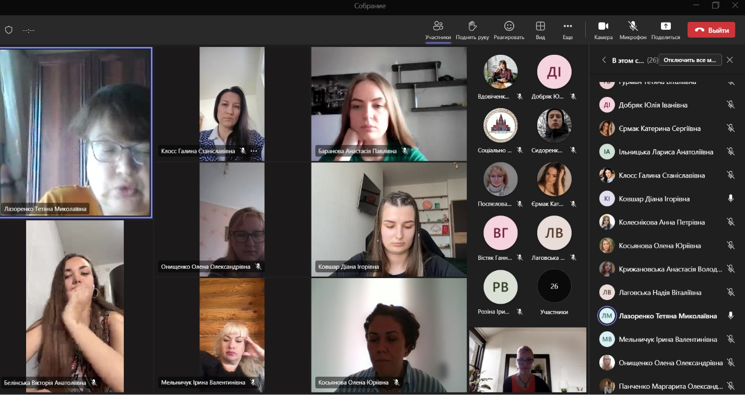Select Косьянова Олена Юріївна in participant list
This screenshot has width=745, height=395.
(x=667, y=246)
